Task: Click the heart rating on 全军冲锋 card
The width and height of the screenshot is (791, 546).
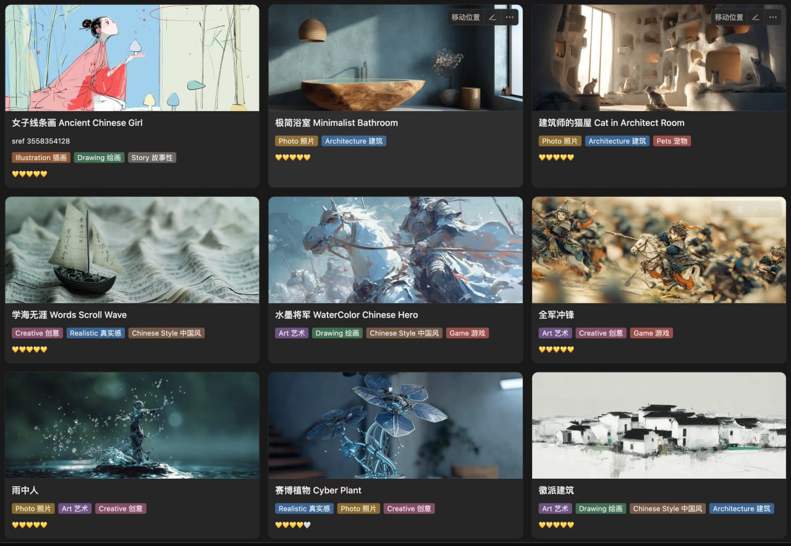Action: [556, 350]
